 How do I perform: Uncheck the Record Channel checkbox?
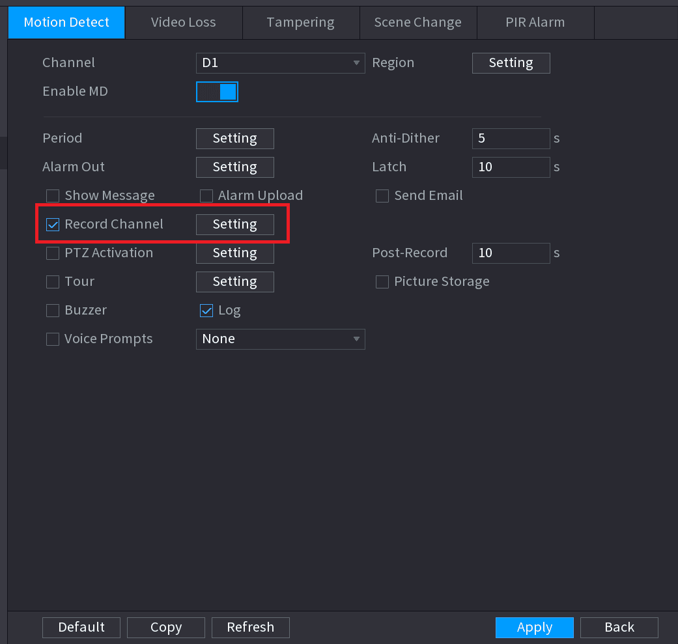[x=53, y=224]
